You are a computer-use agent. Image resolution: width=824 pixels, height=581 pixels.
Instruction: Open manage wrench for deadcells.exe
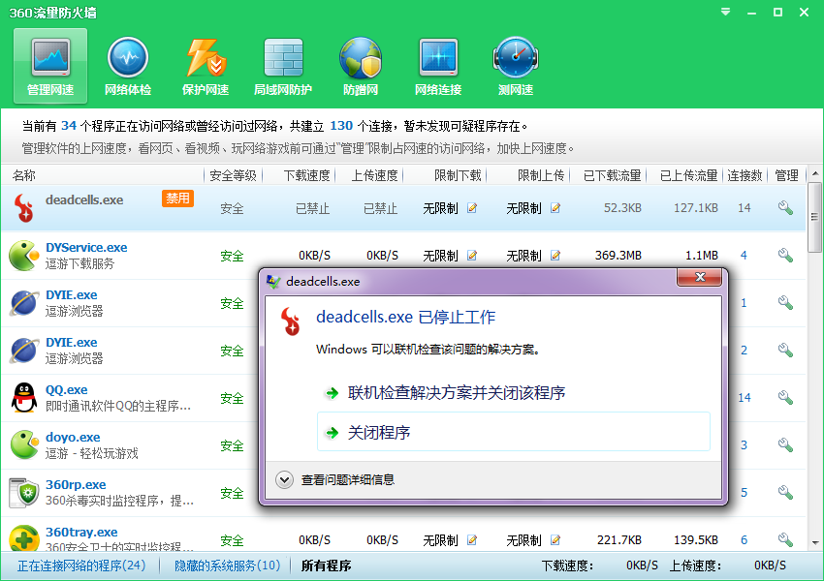[785, 208]
